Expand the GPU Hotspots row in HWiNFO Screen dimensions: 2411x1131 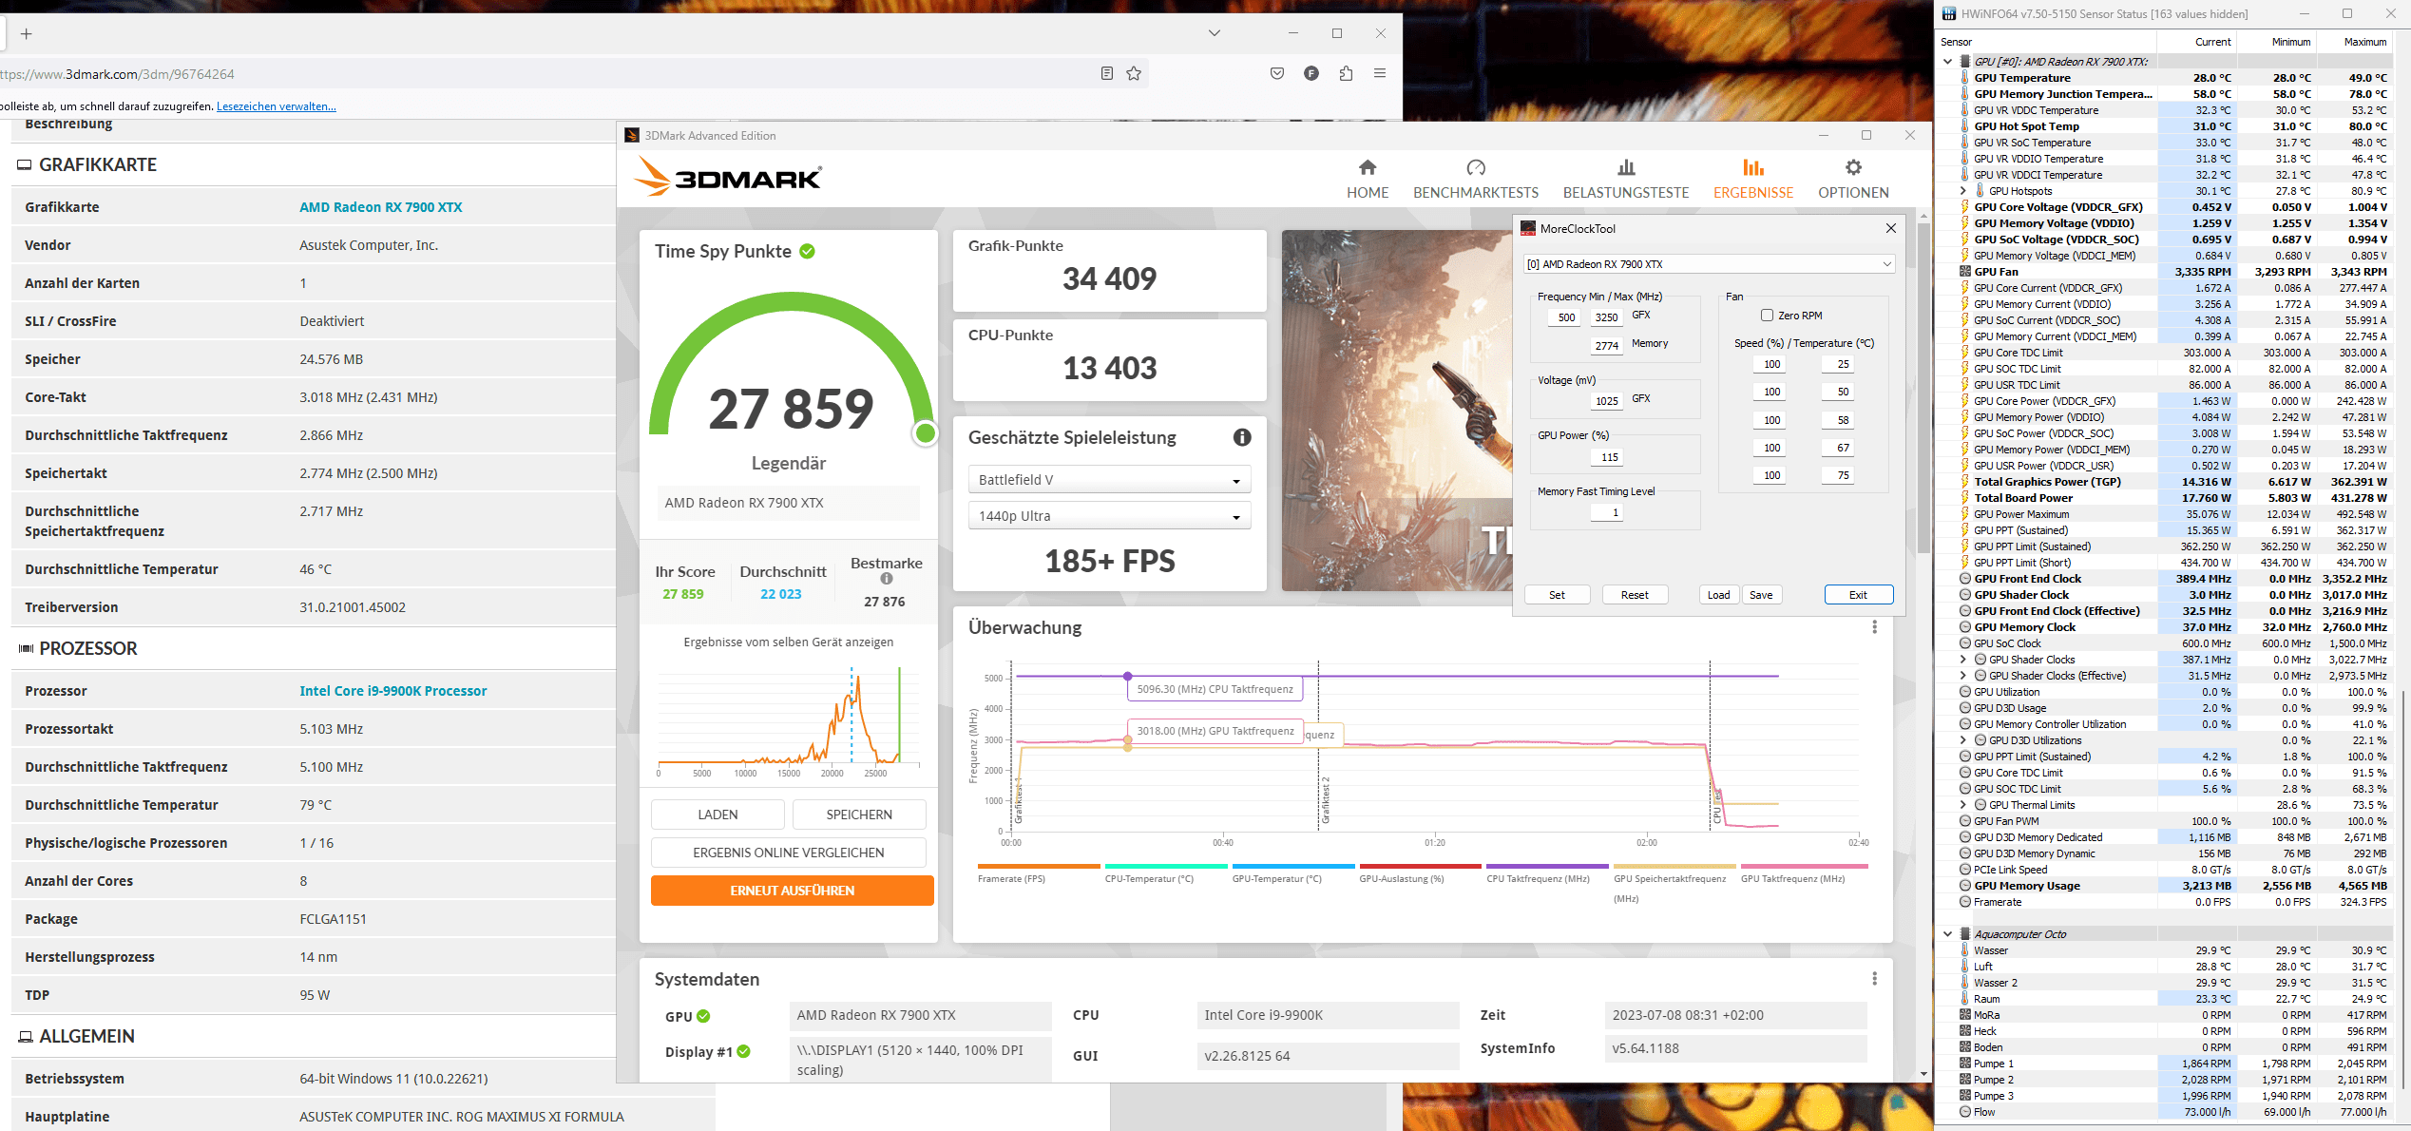point(1963,191)
